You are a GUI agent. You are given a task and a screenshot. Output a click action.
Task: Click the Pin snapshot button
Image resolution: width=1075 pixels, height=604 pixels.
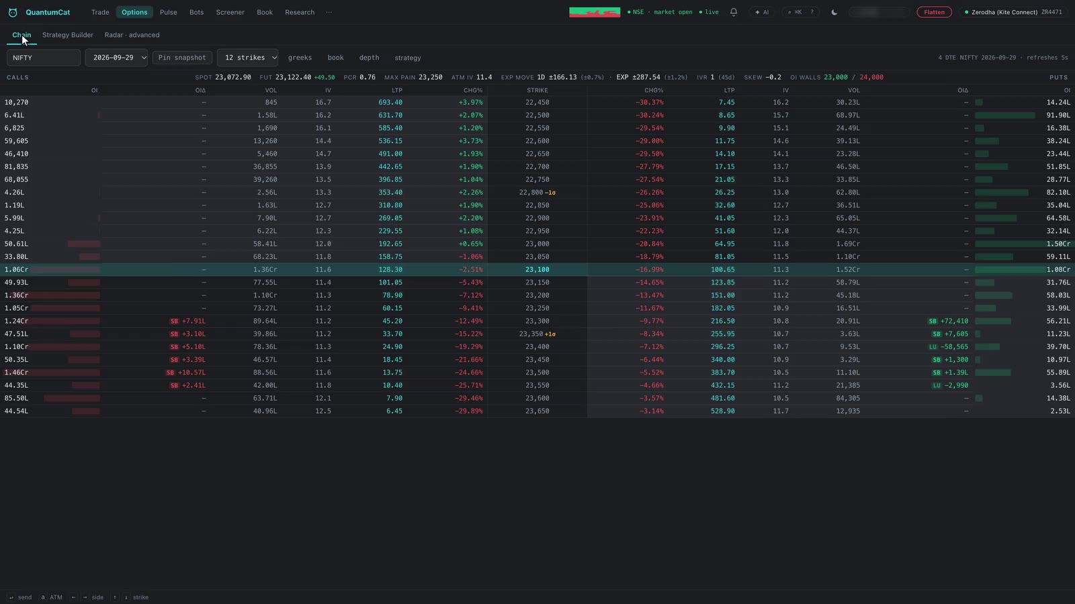(182, 58)
